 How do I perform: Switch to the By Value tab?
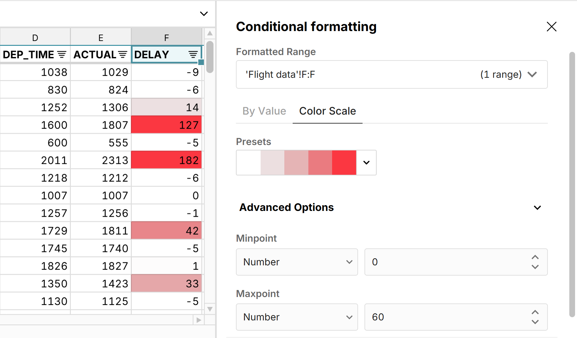pyautogui.click(x=264, y=111)
